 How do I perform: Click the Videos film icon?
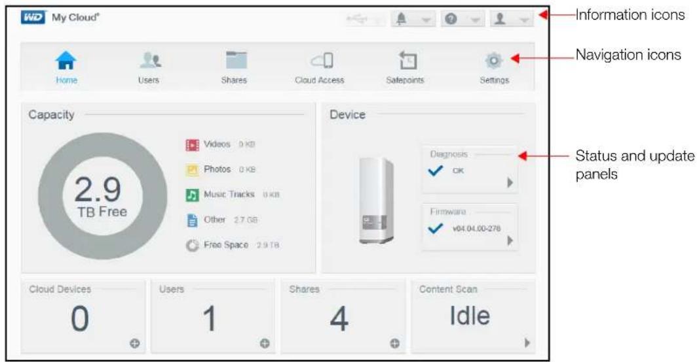point(192,144)
